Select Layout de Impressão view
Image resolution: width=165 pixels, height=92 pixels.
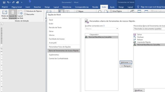point(13,15)
